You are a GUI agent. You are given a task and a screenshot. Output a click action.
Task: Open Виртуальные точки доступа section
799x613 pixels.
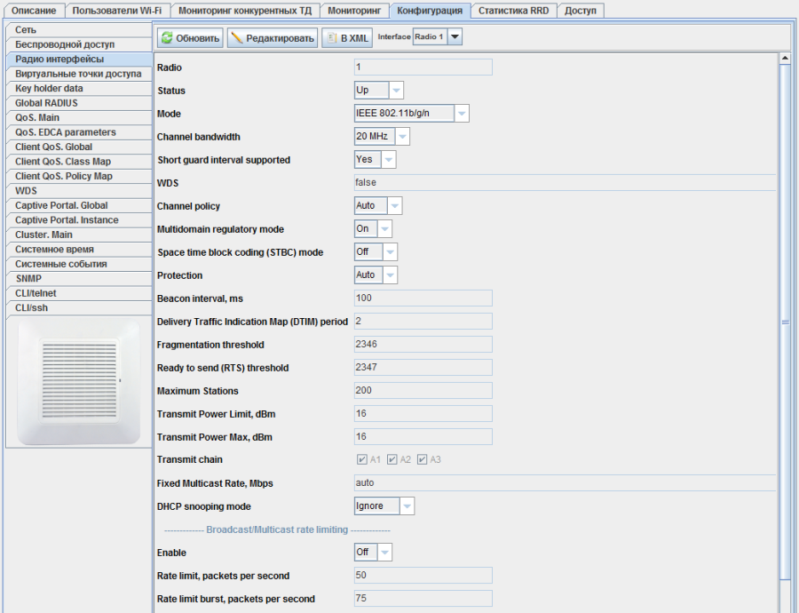(x=79, y=74)
